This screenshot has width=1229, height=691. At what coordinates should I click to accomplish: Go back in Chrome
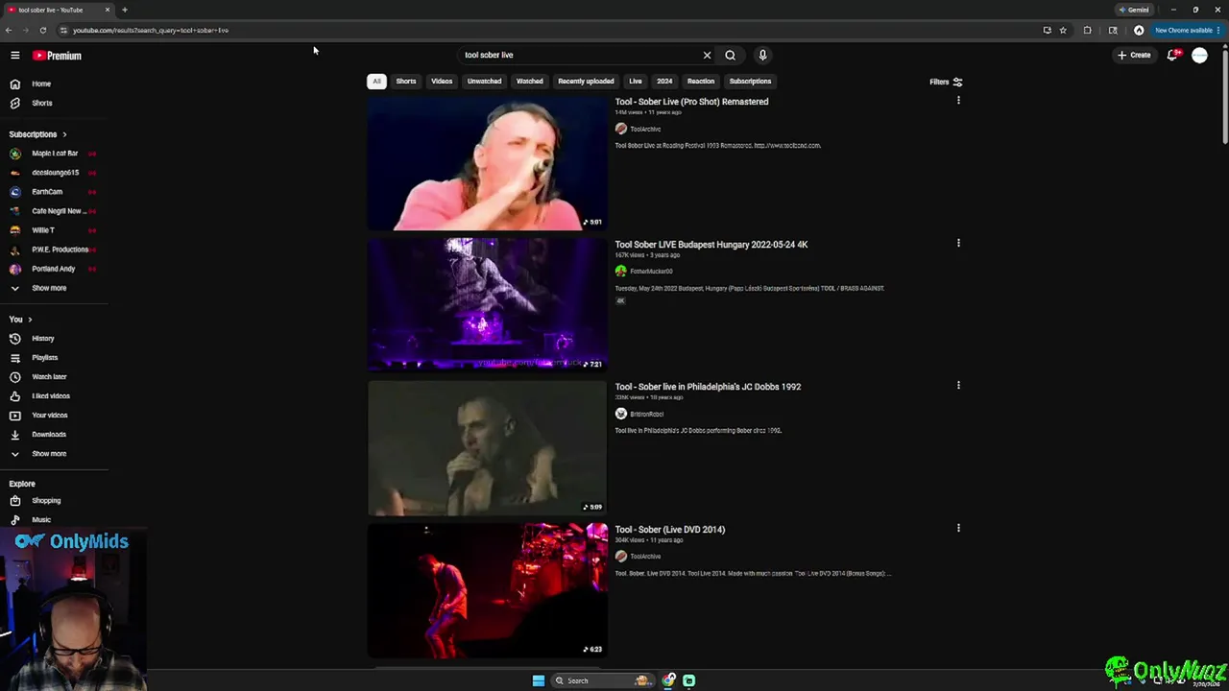9,31
